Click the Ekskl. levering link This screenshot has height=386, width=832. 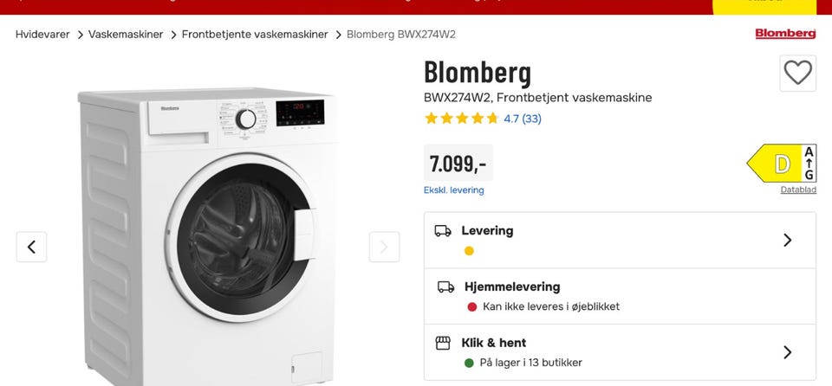pyautogui.click(x=454, y=190)
